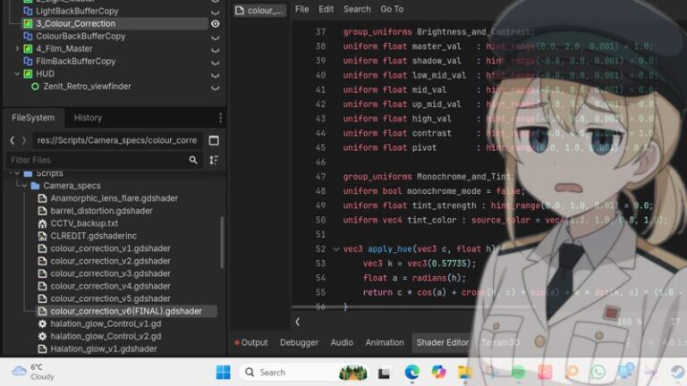Toggle visibility of LightBackBufferCopy node

coord(215,12)
